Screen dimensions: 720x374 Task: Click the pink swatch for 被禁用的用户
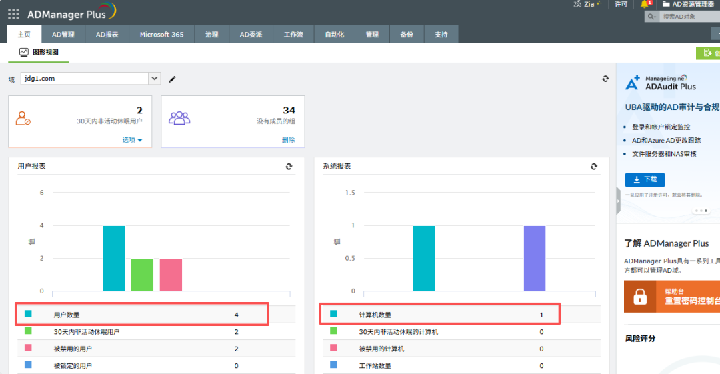[28, 348]
